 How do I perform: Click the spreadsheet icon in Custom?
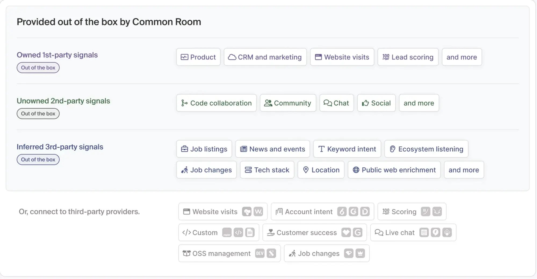point(250,233)
